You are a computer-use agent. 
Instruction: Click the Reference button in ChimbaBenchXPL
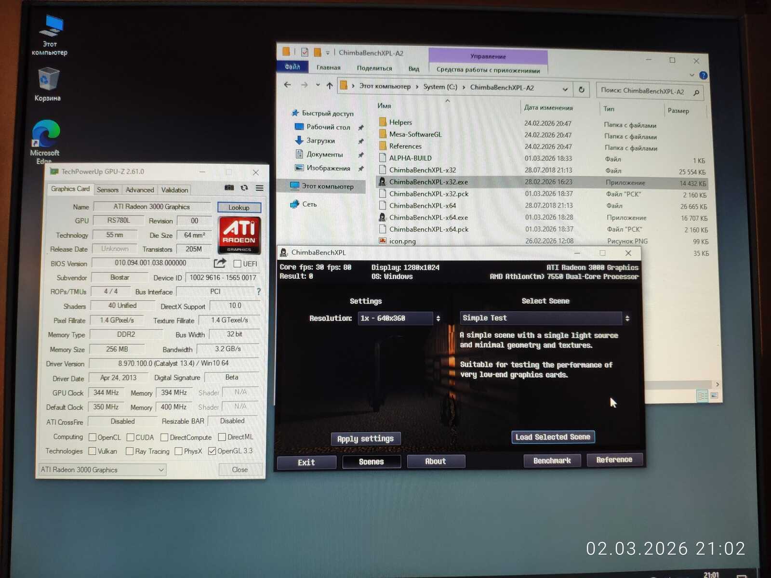coord(614,460)
